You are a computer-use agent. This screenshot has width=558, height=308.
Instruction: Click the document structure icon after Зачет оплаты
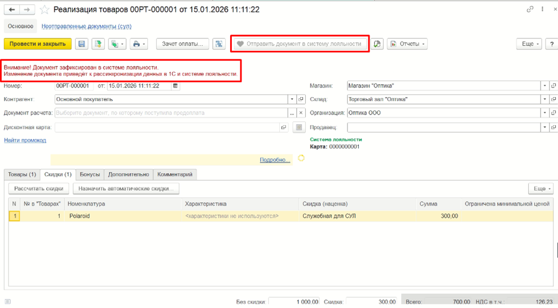[x=219, y=44]
